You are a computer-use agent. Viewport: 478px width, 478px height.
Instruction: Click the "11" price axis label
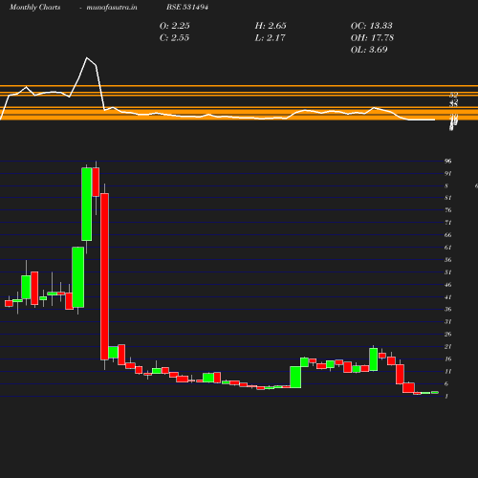click(447, 371)
